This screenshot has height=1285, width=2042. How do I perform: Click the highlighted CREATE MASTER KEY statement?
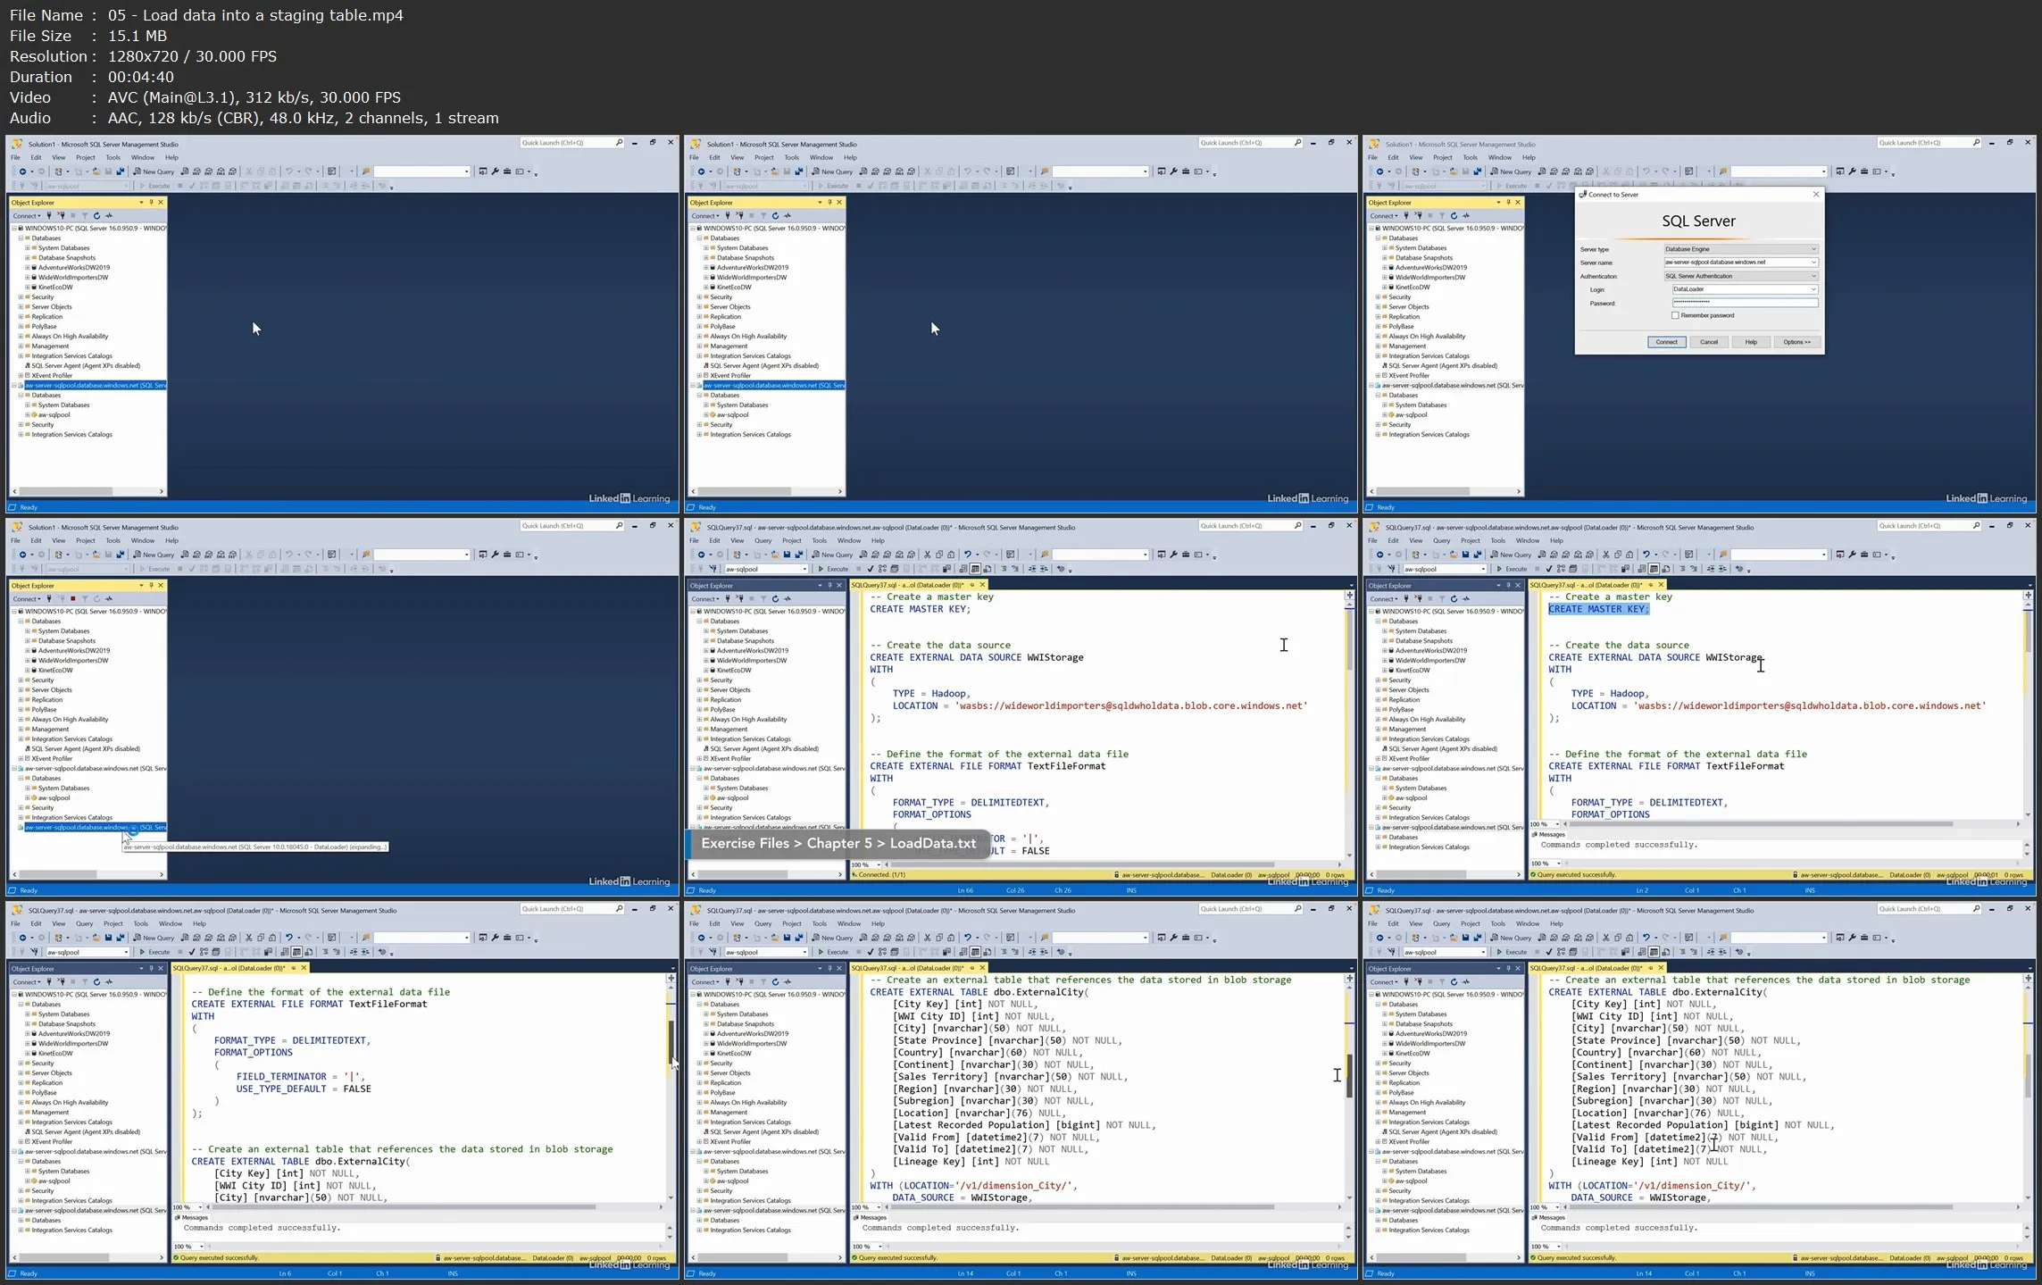pos(1598,609)
